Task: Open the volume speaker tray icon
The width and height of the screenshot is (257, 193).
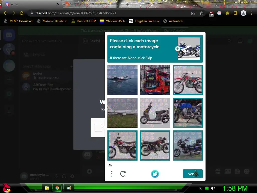Action: 213,188
